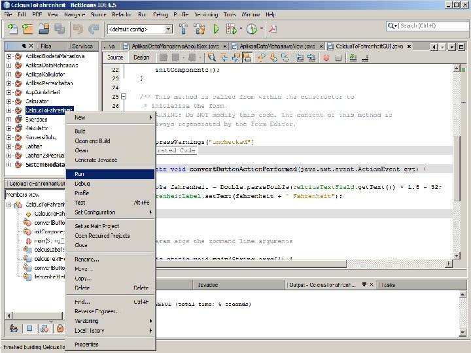This screenshot has height=353, width=471.
Task: Click the Profile Main Project clock icon
Action: tap(252, 29)
